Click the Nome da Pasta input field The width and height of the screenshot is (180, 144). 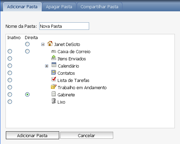(x=64, y=26)
